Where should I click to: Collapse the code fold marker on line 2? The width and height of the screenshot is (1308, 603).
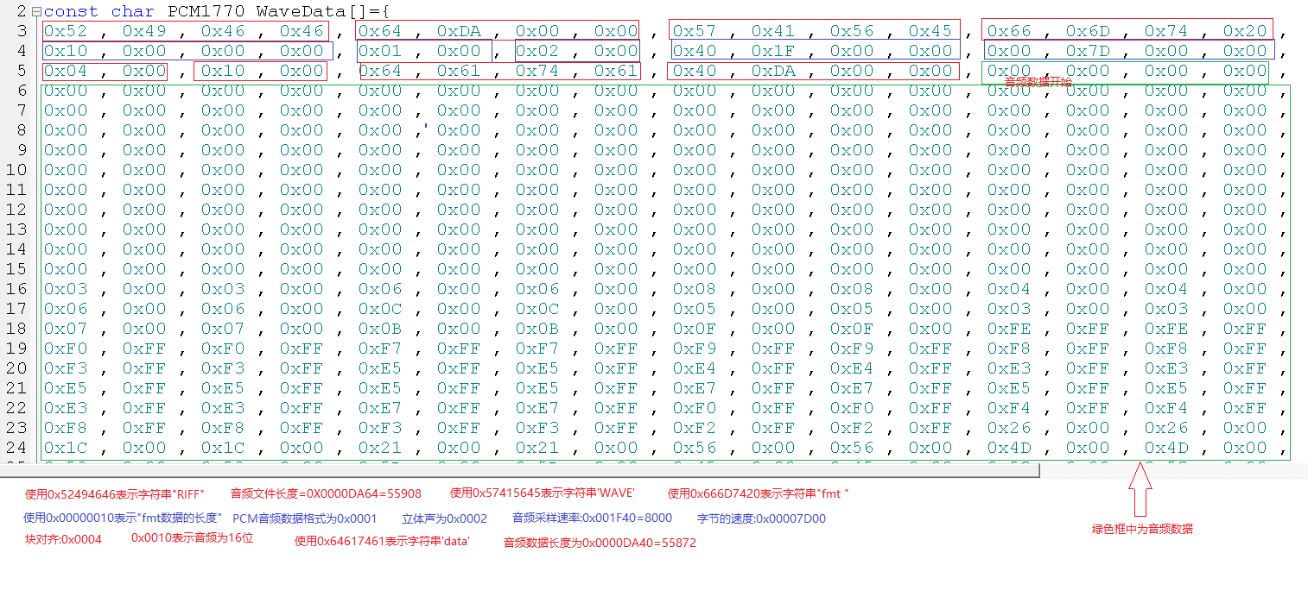pyautogui.click(x=35, y=12)
